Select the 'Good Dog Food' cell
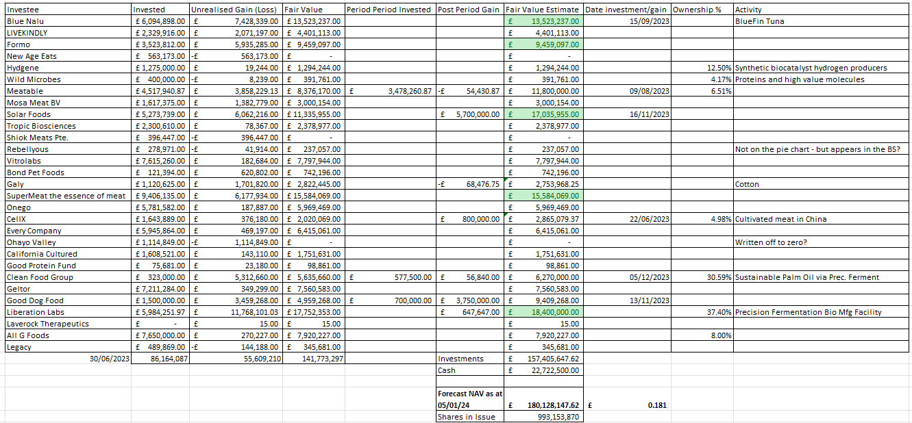The image size is (912, 423). 68,300
